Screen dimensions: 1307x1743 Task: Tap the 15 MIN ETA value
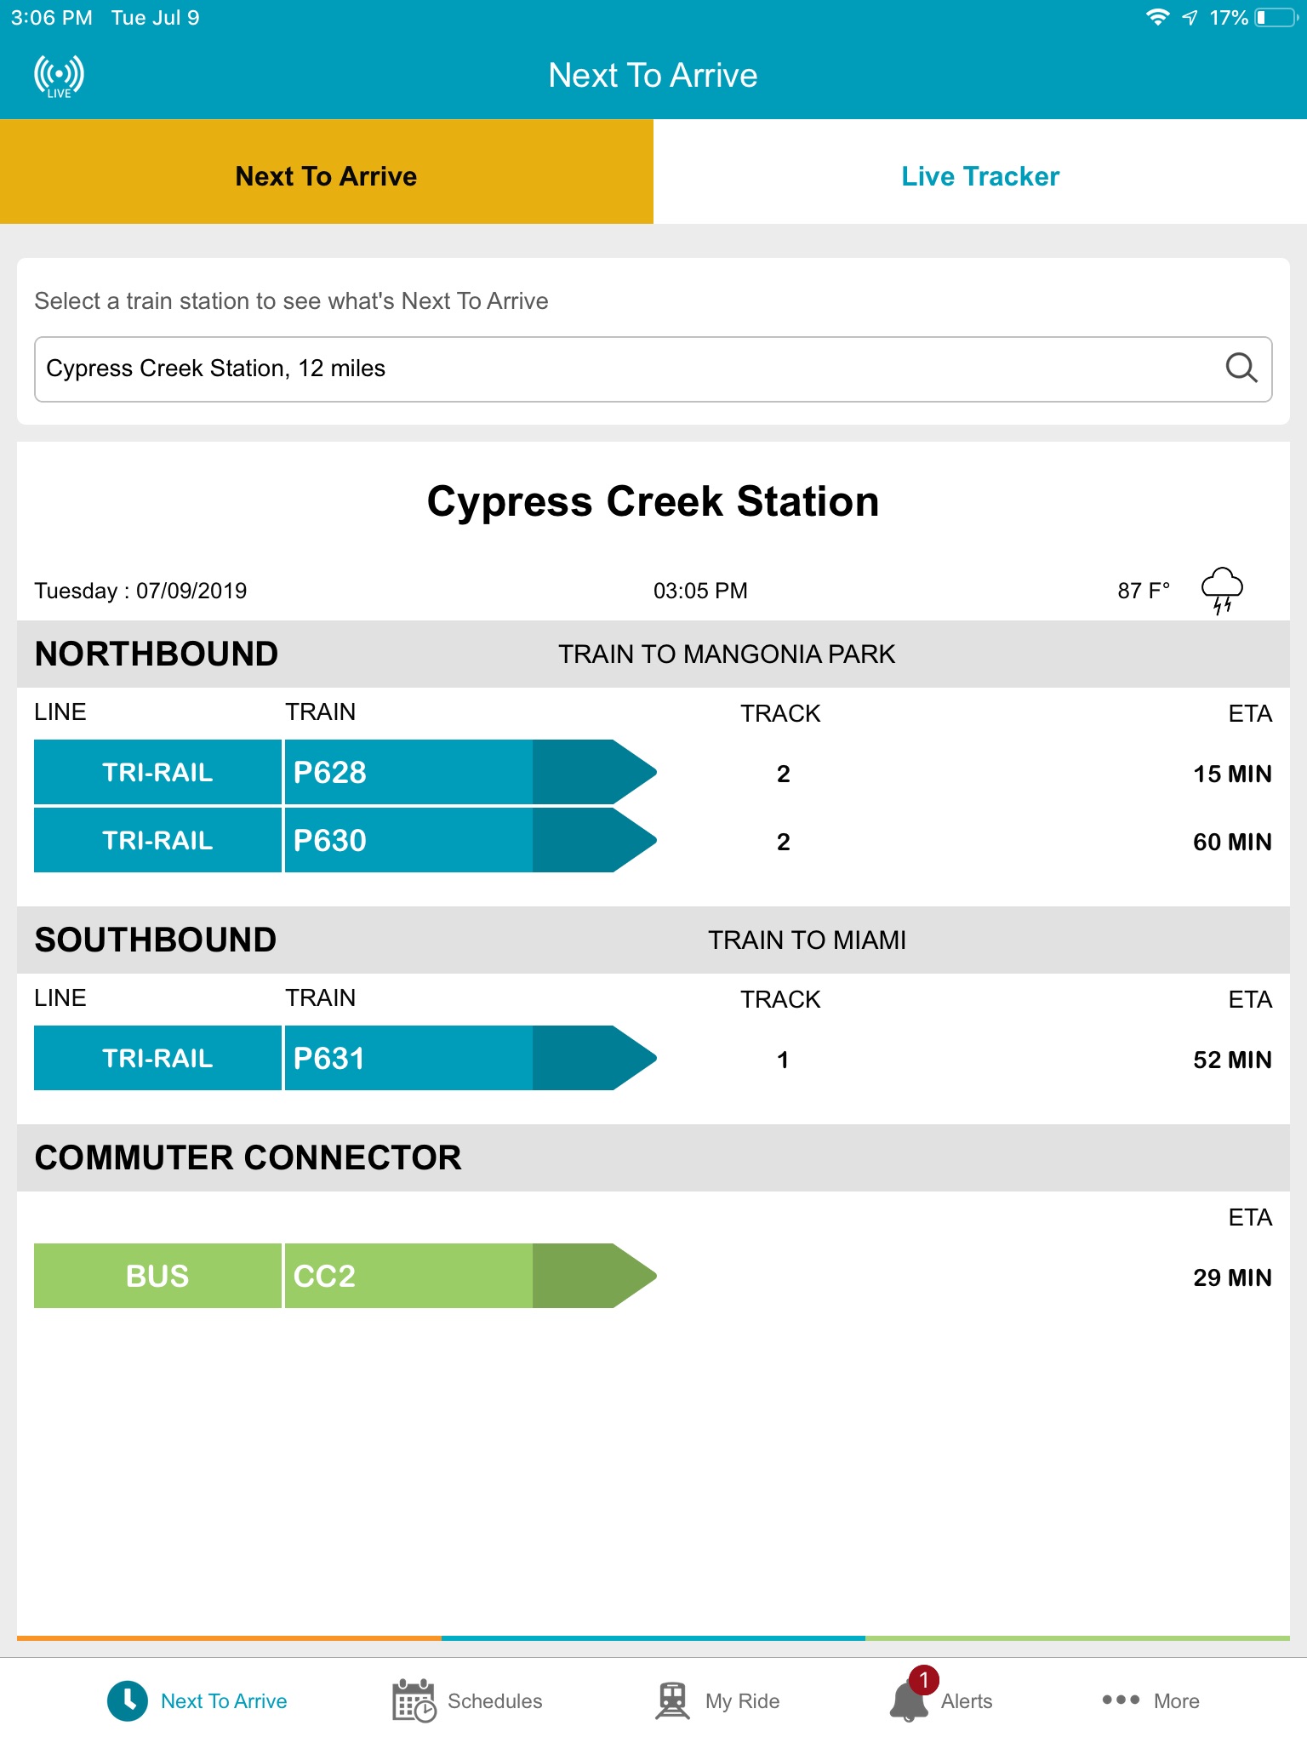click(1232, 774)
